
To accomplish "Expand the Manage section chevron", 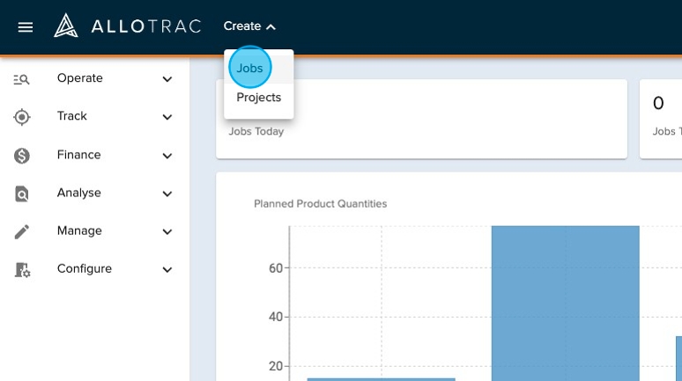I will tap(167, 231).
